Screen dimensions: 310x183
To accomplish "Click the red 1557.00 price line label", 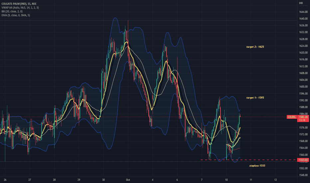I will [303, 160].
